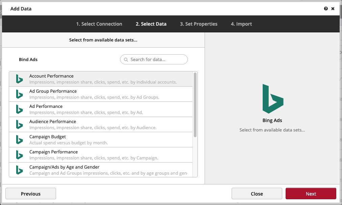Click the magnifier icon in search box
Viewport: 342px width, 205px height.
pyautogui.click(x=126, y=59)
